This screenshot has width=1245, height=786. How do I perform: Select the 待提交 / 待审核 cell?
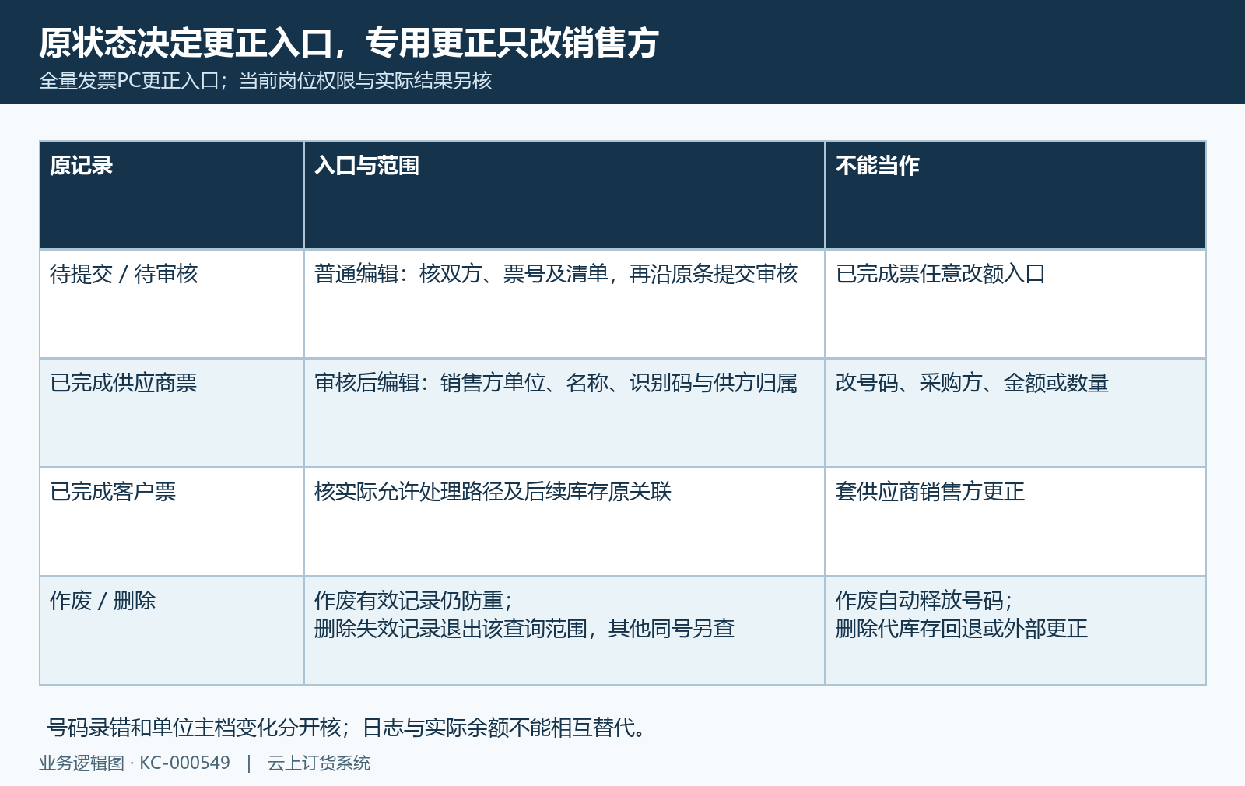point(172,304)
